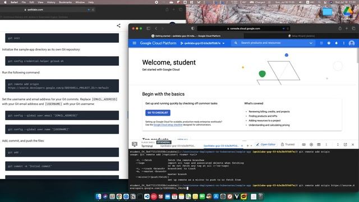Open the Cloud Shell keyboard icon
This screenshot has height=202, width=359.
(304, 145)
